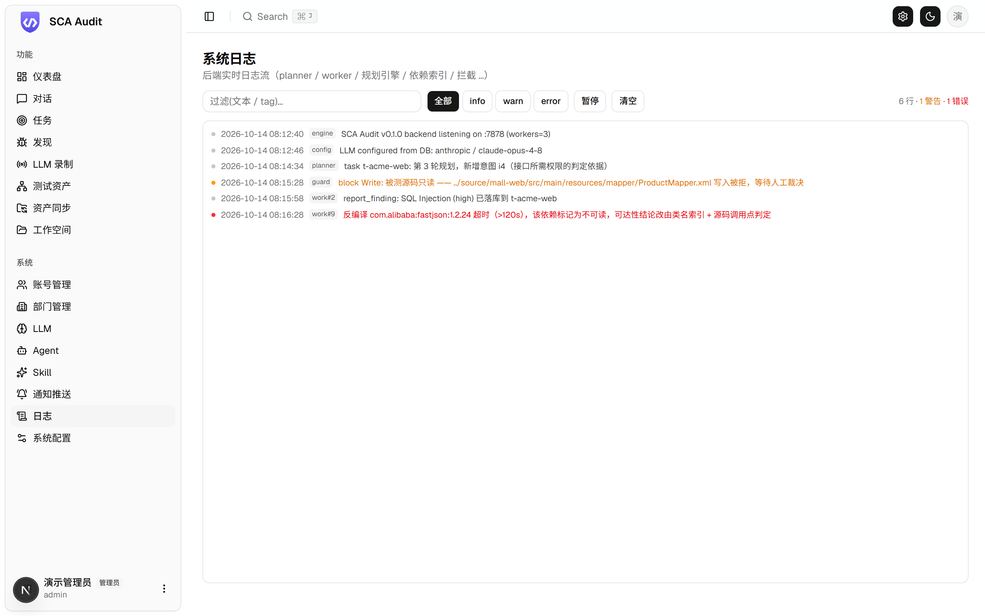This screenshot has width=985, height=616.
Task: Select the report_finding SQL Injection log line
Action: click(x=450, y=198)
